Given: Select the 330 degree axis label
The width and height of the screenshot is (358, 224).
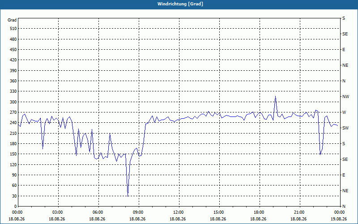Looking at the screenshot, I should pyautogui.click(x=13, y=91).
